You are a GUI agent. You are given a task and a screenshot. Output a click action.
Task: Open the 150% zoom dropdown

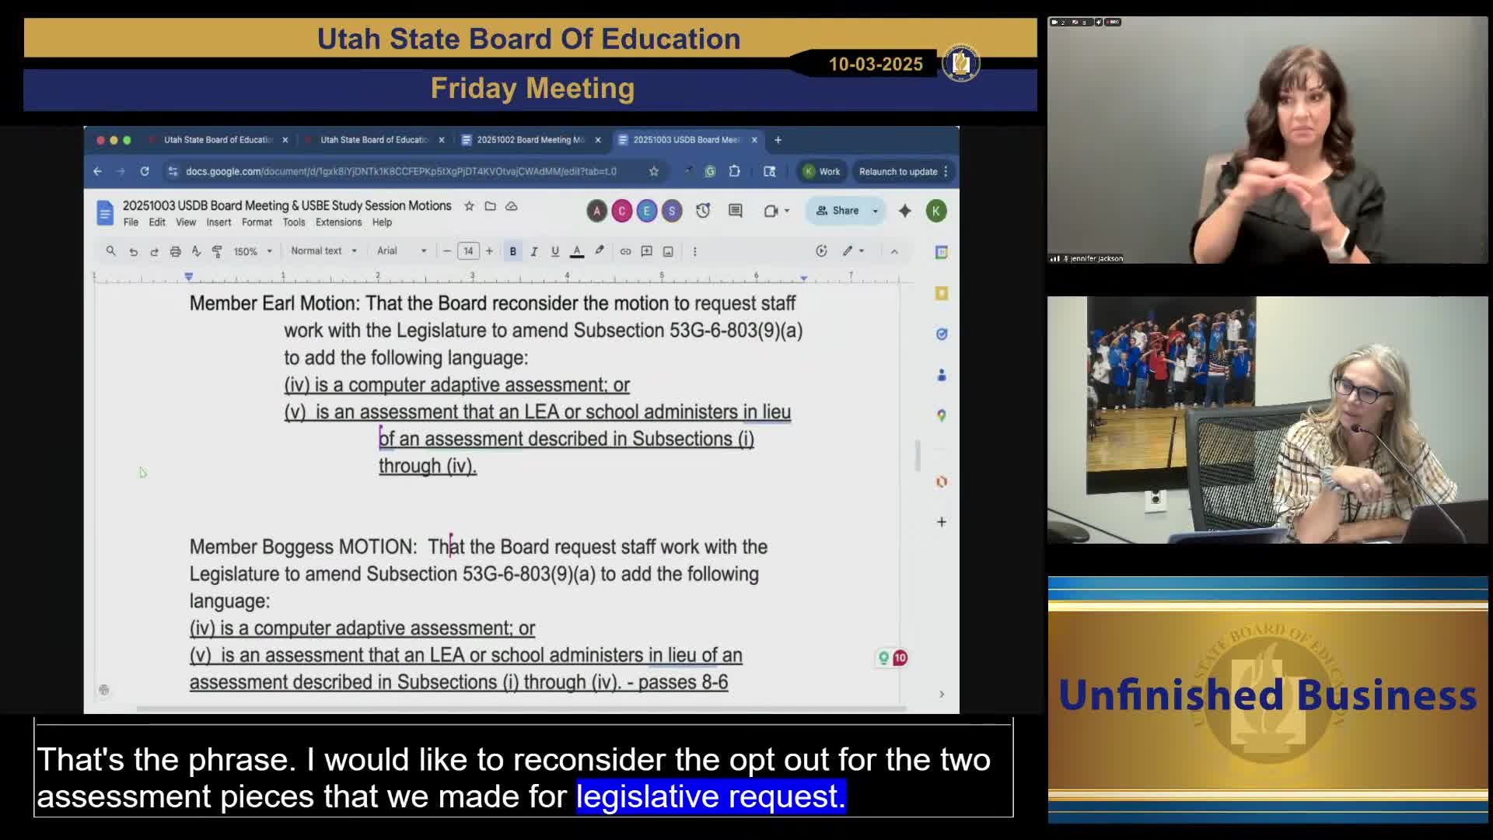(x=247, y=251)
